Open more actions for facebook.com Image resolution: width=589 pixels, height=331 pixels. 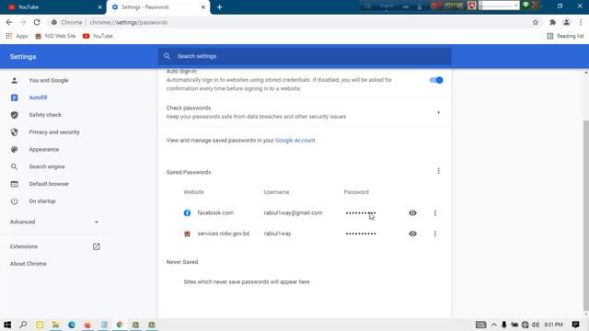[435, 212]
